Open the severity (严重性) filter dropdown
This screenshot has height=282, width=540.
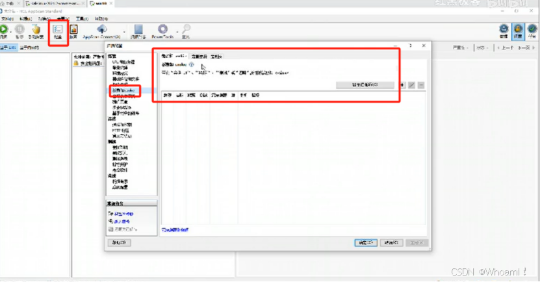click(x=461, y=48)
